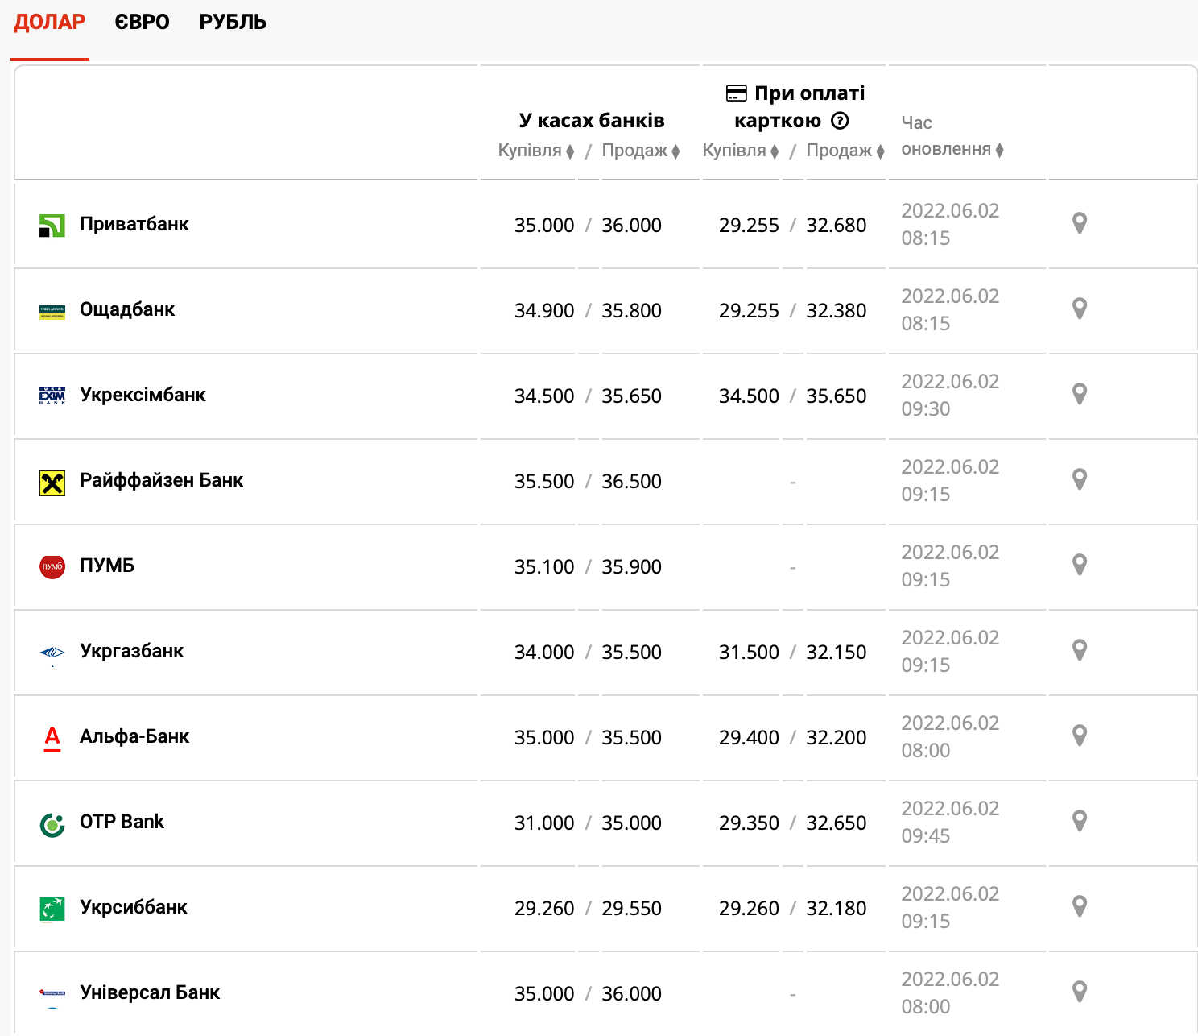
Task: Click the card payment help question icon
Action: 840,121
